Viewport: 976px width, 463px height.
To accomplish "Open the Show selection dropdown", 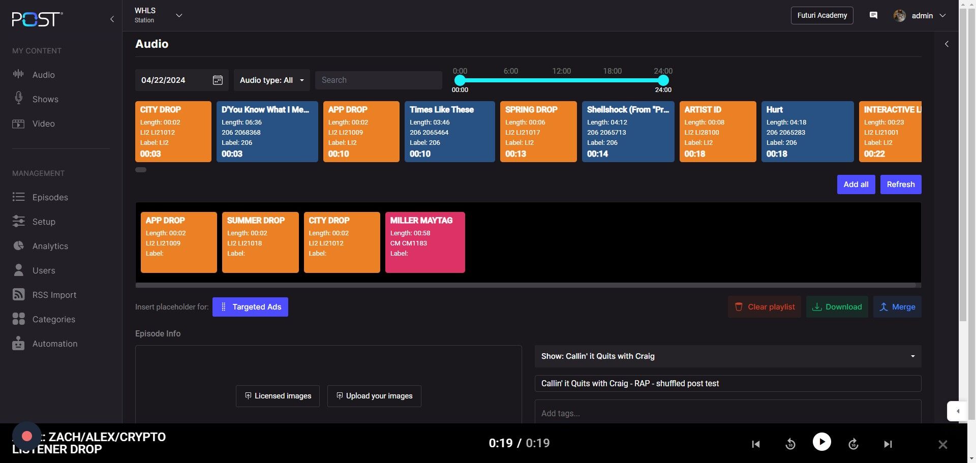I will [x=727, y=356].
